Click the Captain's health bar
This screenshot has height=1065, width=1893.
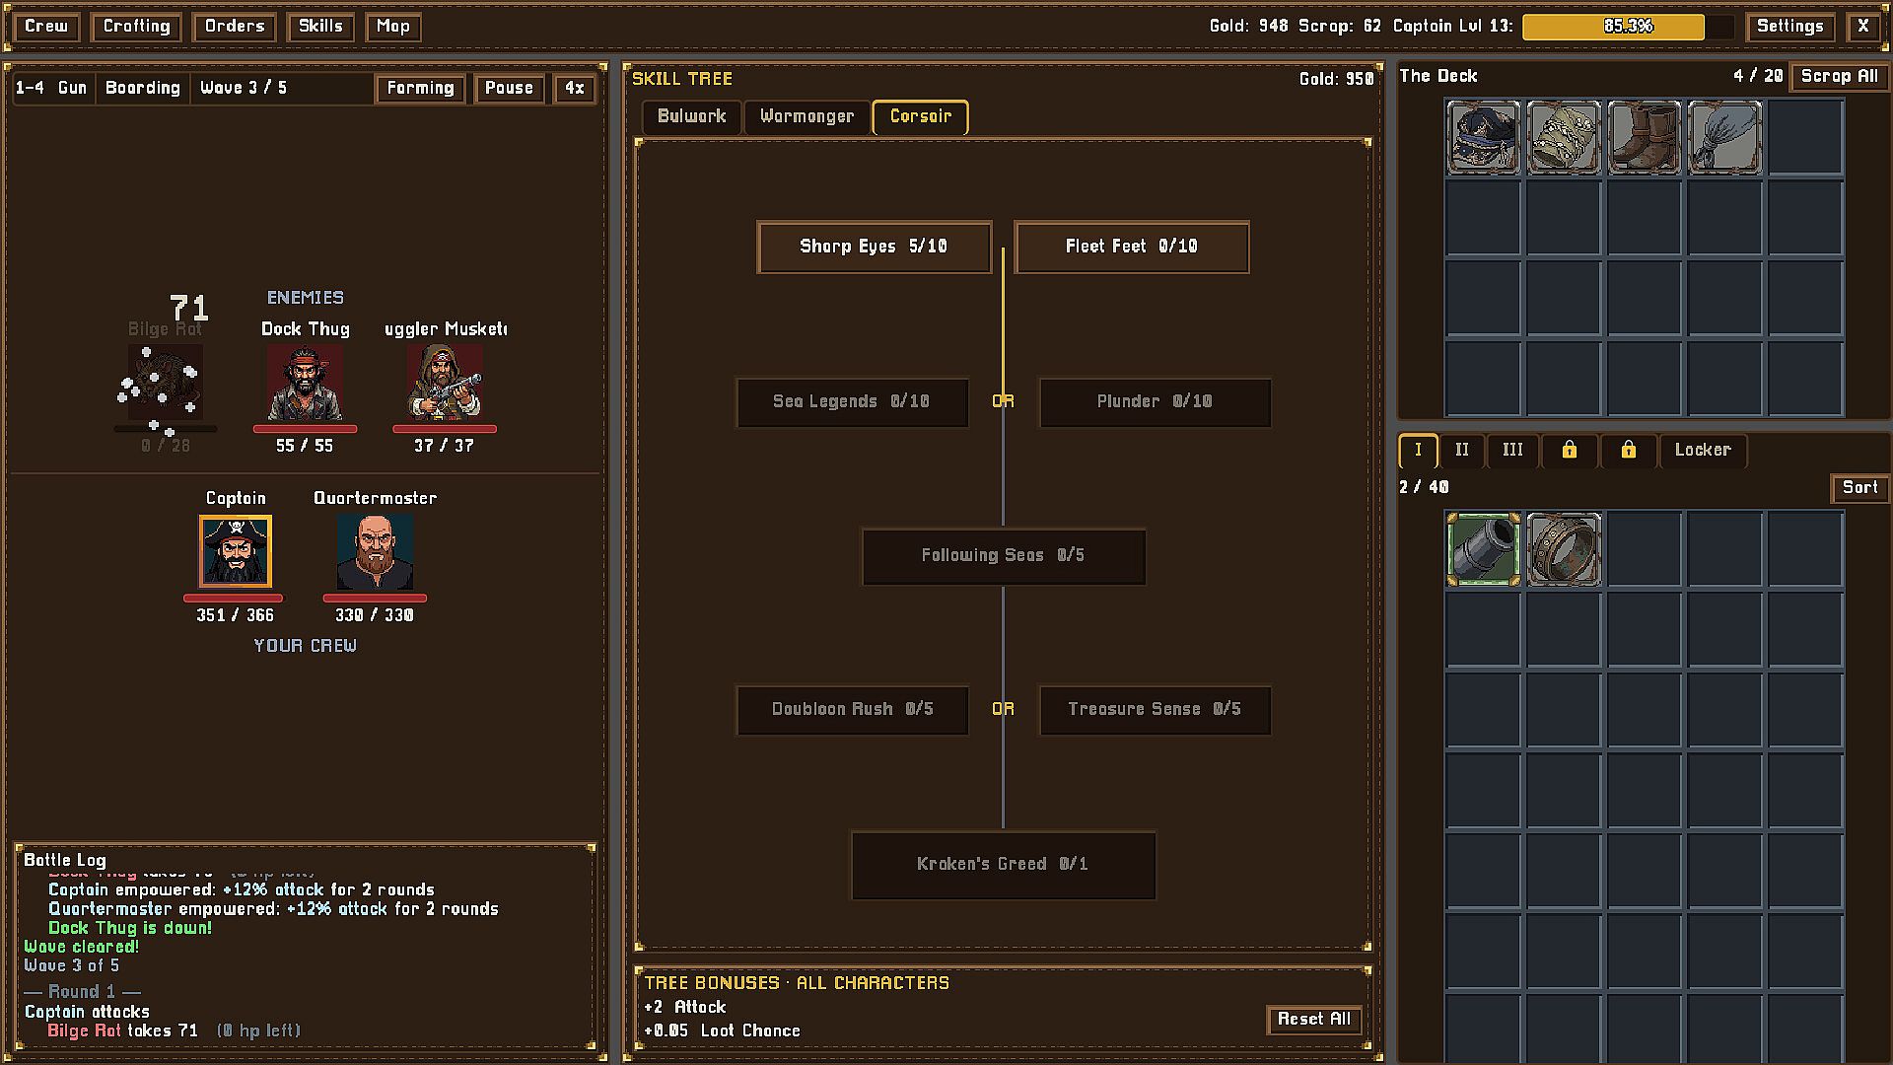[x=233, y=598]
